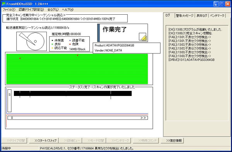Click the black sequential read speed bar

(x=73, y=93)
